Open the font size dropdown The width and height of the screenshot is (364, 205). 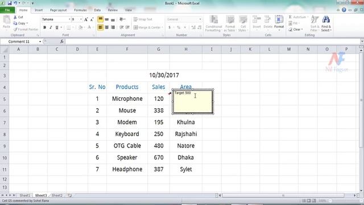tap(81, 19)
